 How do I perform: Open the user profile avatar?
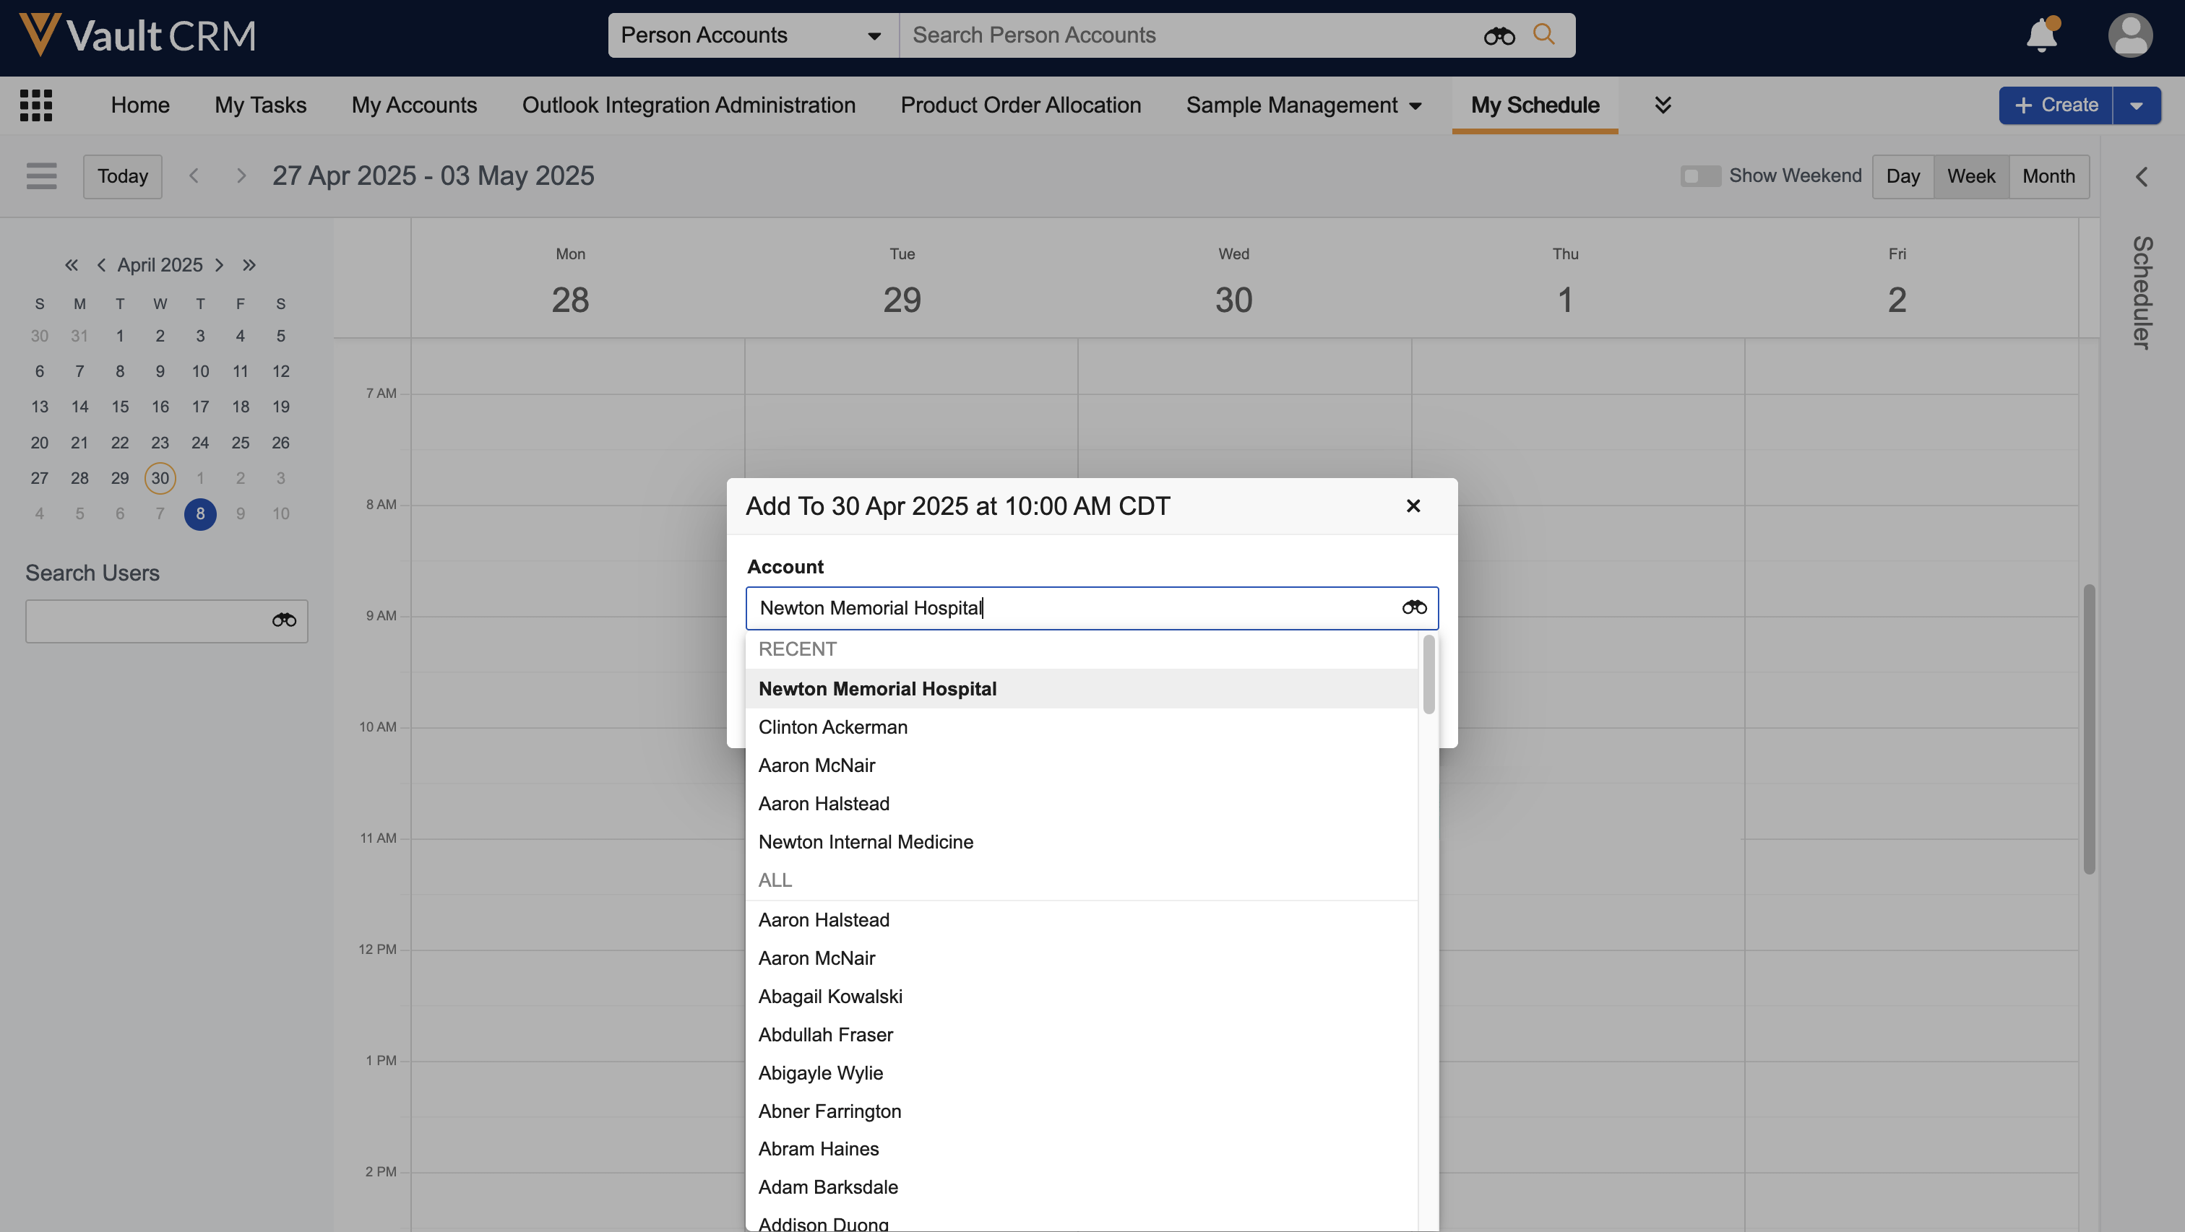pyautogui.click(x=2129, y=35)
